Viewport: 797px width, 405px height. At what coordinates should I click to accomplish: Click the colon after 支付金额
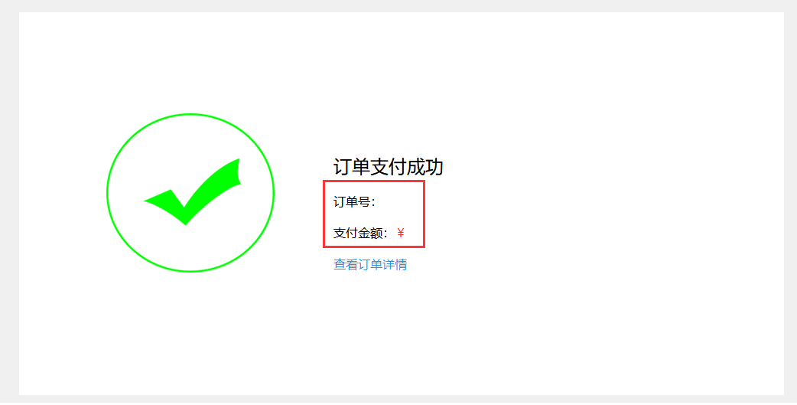(385, 234)
